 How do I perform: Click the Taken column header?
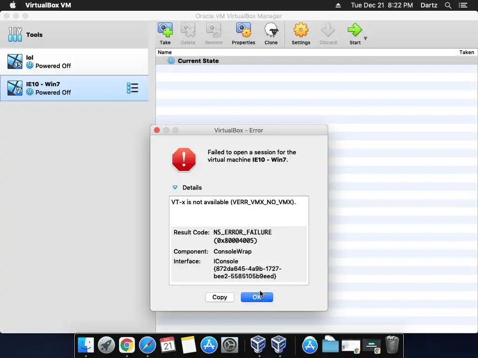pyautogui.click(x=467, y=52)
